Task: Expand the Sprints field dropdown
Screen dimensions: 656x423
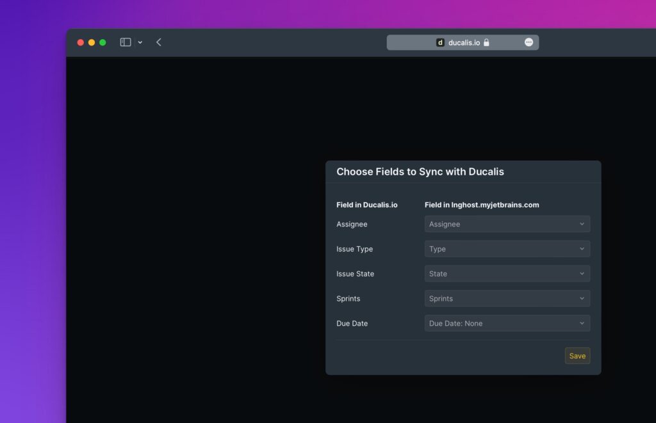Action: coord(507,299)
